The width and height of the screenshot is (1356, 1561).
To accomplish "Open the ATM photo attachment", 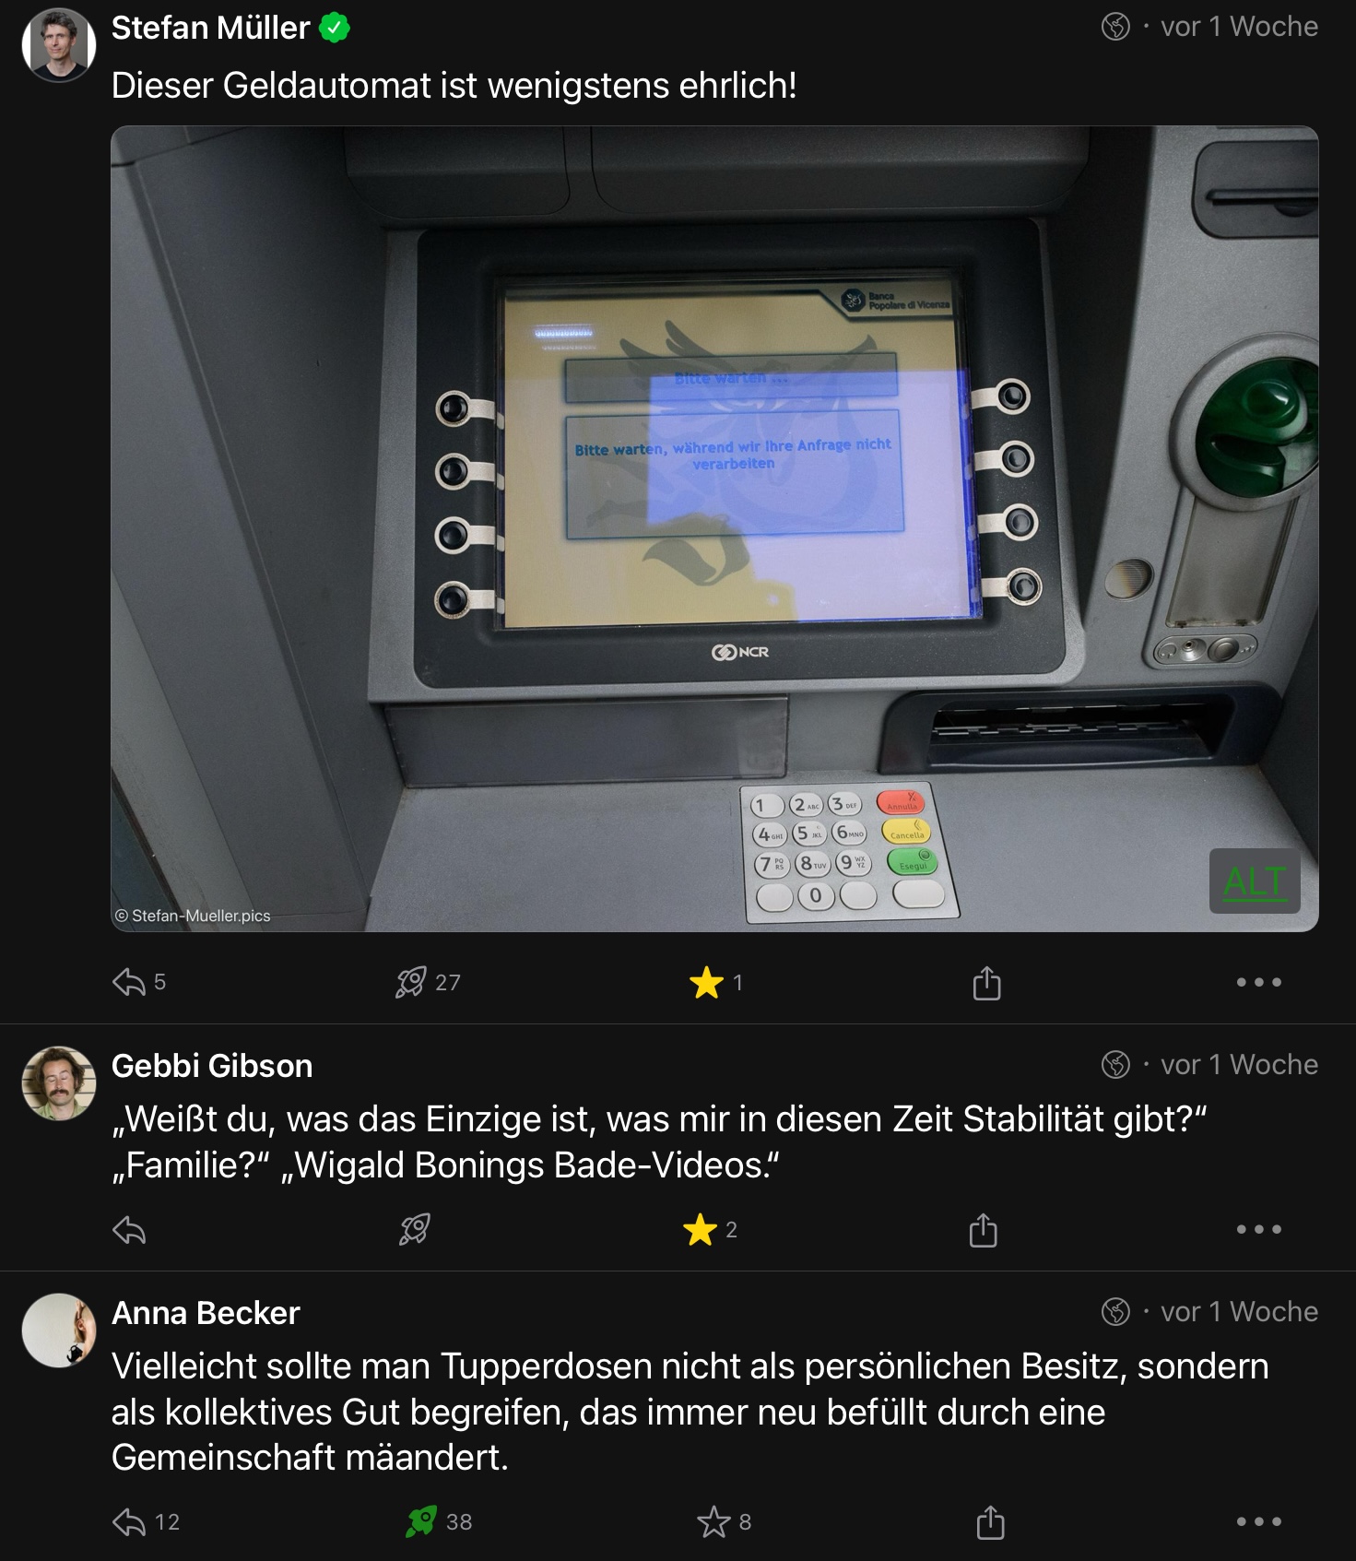I will (x=714, y=528).
